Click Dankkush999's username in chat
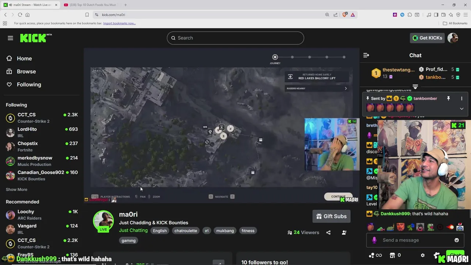 (395, 213)
